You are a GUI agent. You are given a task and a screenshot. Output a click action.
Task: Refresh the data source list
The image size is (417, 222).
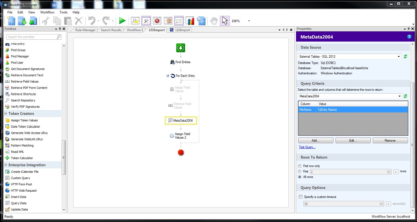coord(405,57)
